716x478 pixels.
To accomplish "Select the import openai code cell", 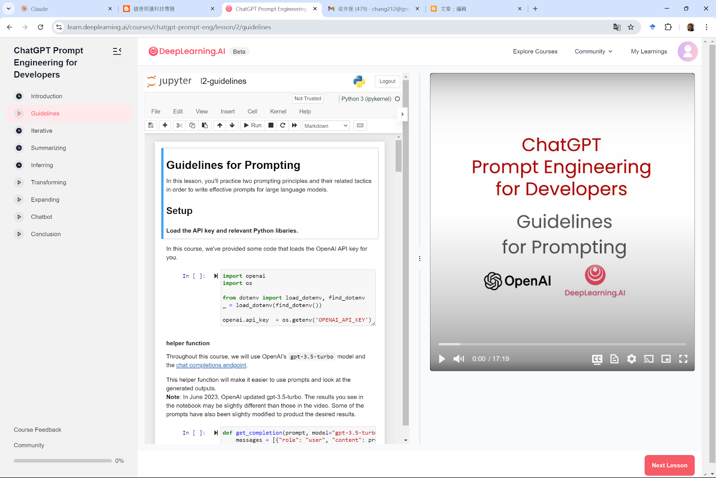I will point(298,297).
